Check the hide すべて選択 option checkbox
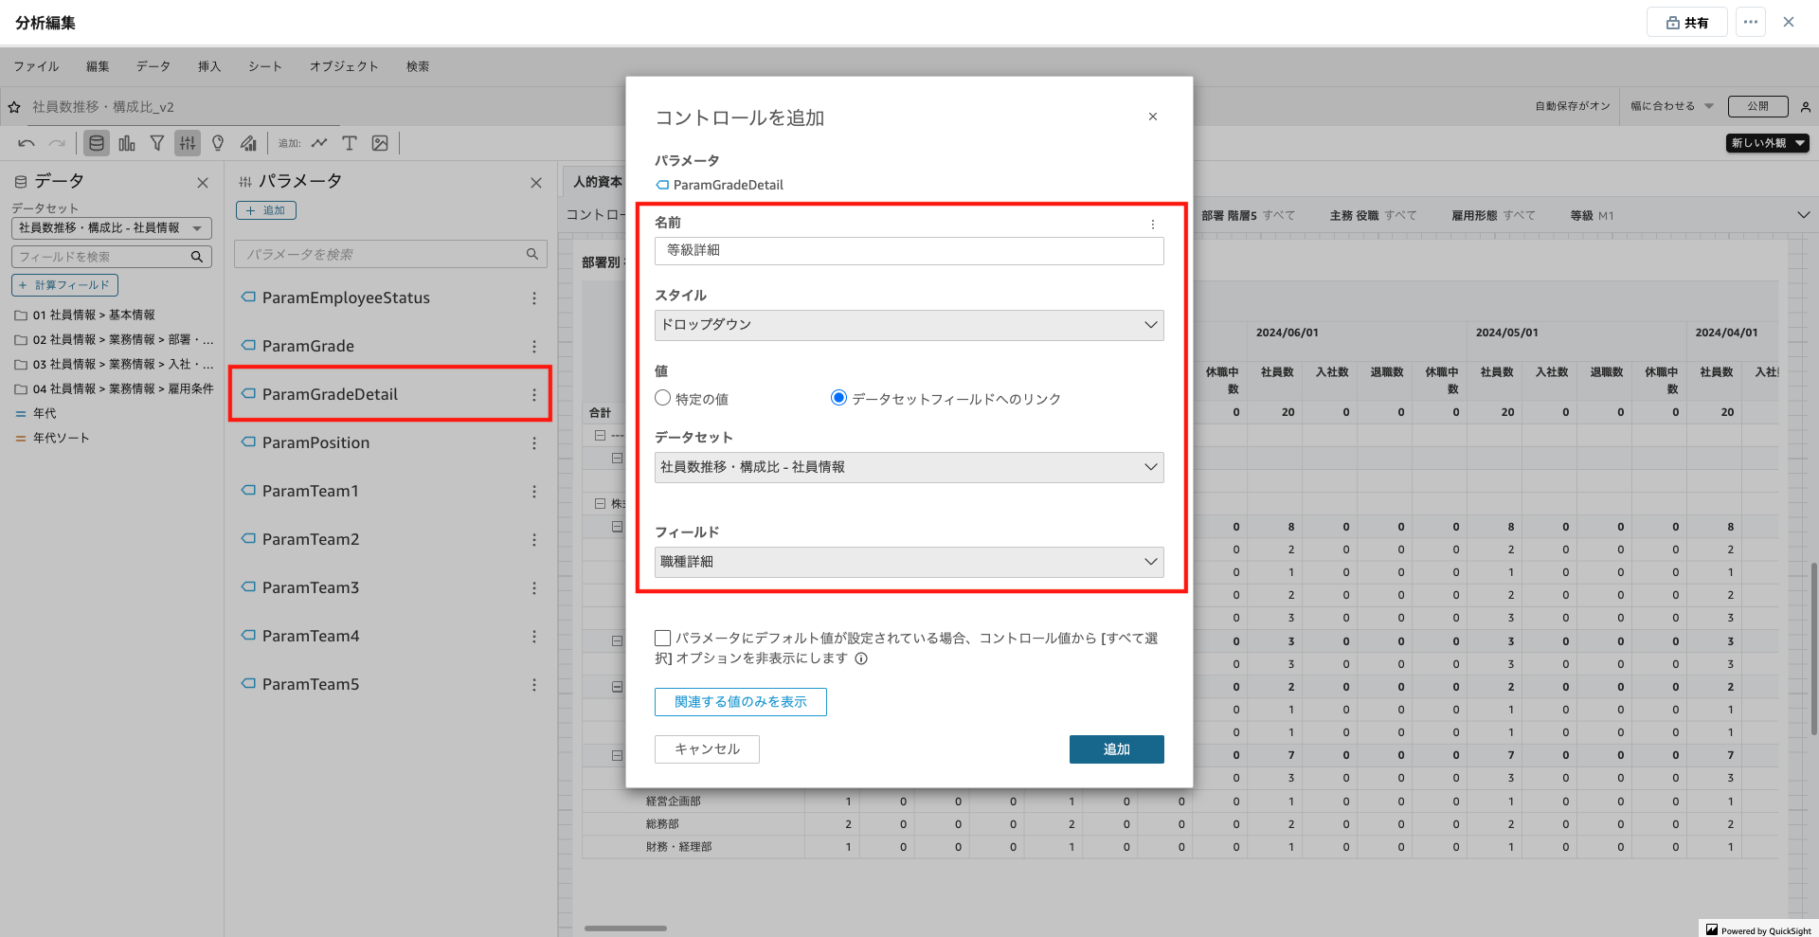Viewport: 1819px width, 937px height. (x=662, y=638)
